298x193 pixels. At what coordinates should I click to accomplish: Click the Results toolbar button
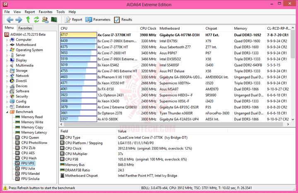tap(123, 19)
